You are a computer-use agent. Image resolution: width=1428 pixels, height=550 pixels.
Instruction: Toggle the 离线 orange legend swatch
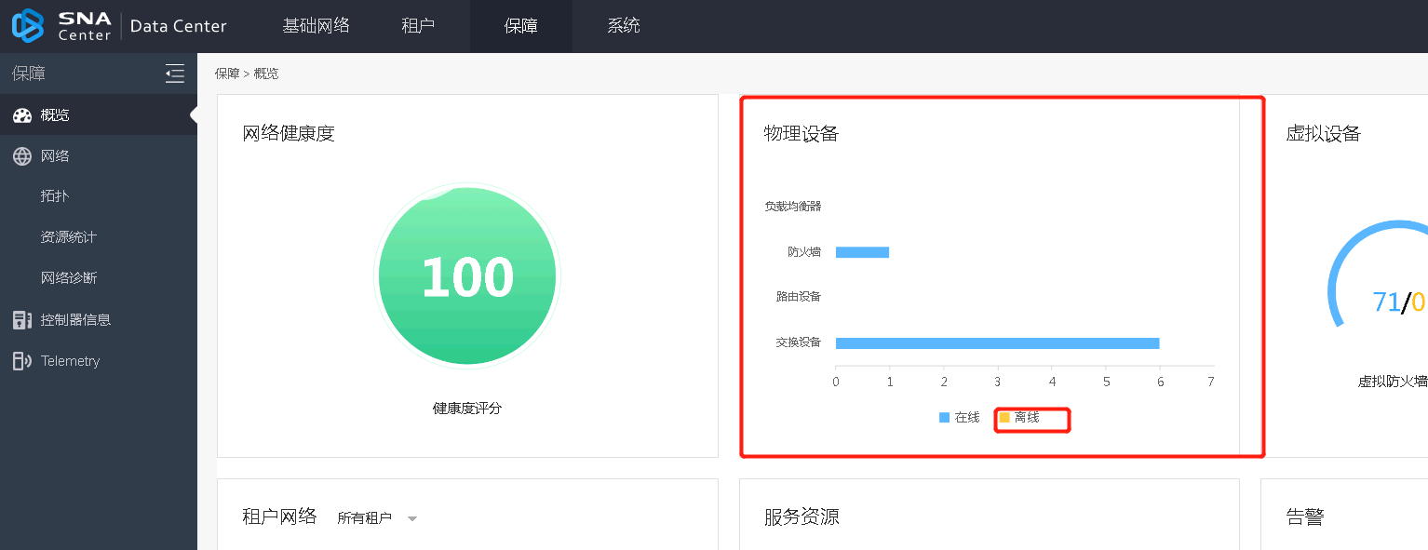coord(1004,418)
